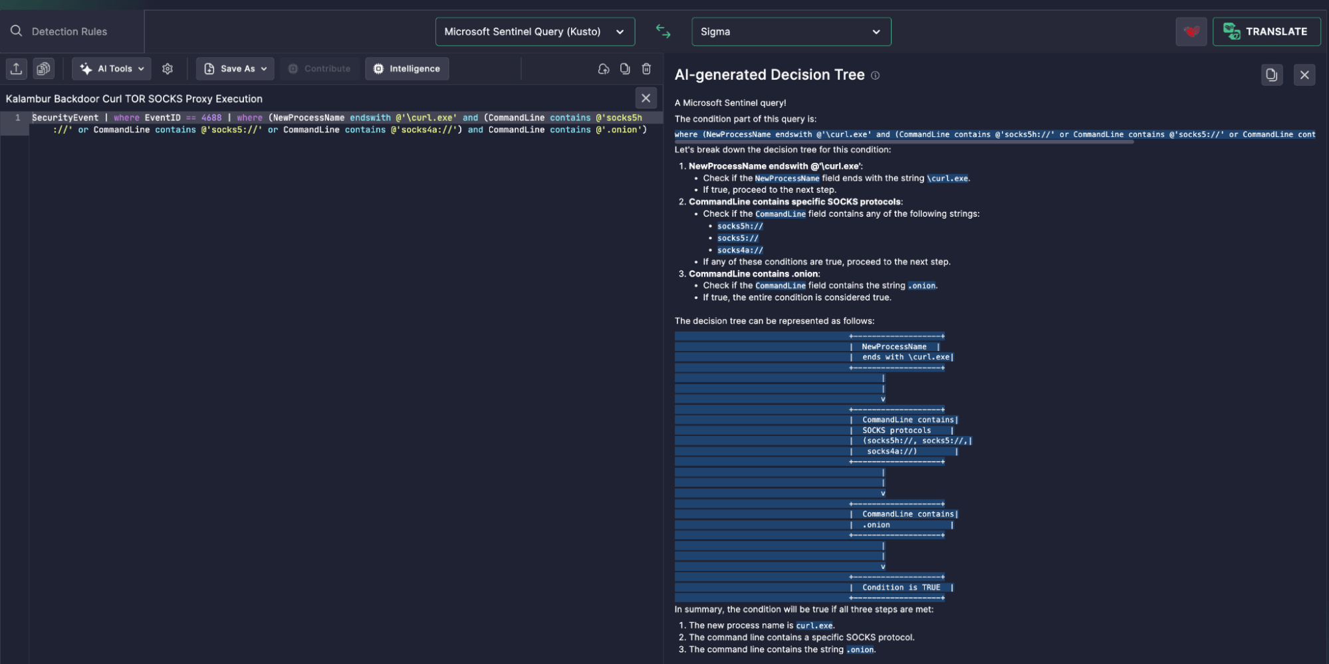
Task: Expand the AI Tools menu
Action: point(112,68)
